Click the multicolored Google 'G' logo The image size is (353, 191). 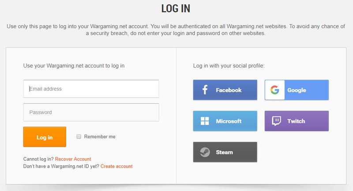[x=274, y=90]
